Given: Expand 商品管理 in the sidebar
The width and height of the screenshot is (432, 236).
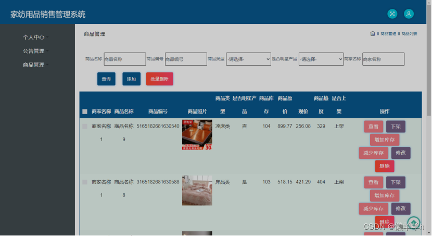Looking at the screenshot, I should tap(35, 65).
